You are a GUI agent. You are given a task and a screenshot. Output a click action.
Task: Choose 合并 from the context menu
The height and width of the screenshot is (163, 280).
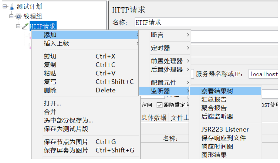[x=85, y=112]
